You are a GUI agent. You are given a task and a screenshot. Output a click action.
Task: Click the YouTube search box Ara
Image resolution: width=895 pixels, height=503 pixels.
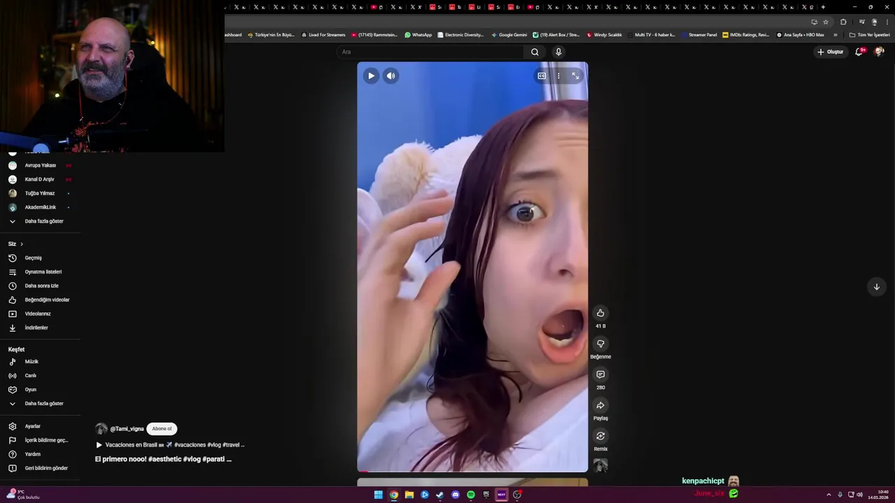[430, 52]
